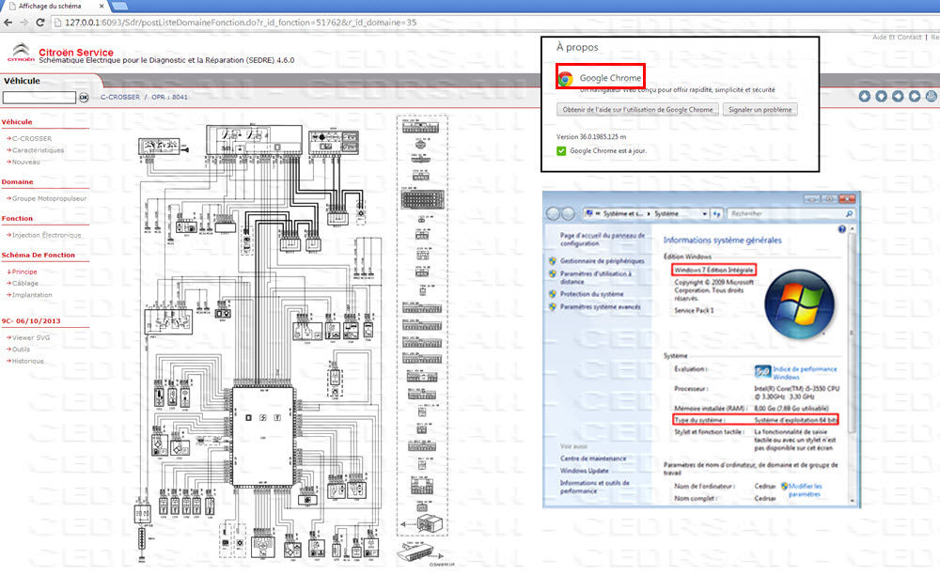The image size is (940, 575).
Task: Select the Principe schema view
Action: [24, 272]
